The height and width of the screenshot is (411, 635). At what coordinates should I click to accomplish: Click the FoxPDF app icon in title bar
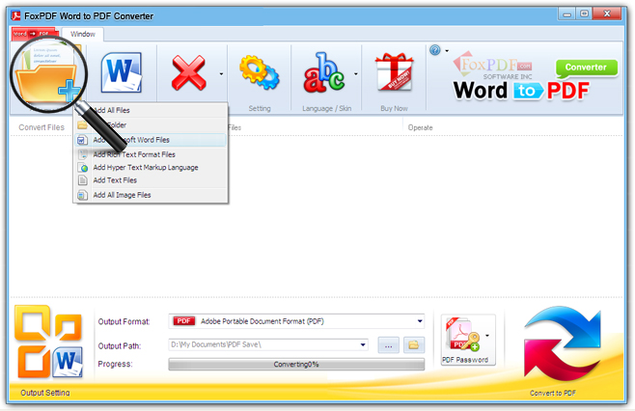[x=16, y=15]
